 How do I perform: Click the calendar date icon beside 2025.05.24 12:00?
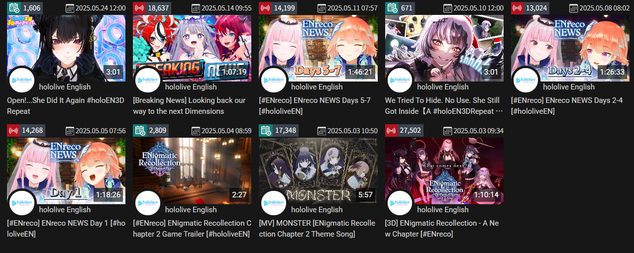click(70, 8)
